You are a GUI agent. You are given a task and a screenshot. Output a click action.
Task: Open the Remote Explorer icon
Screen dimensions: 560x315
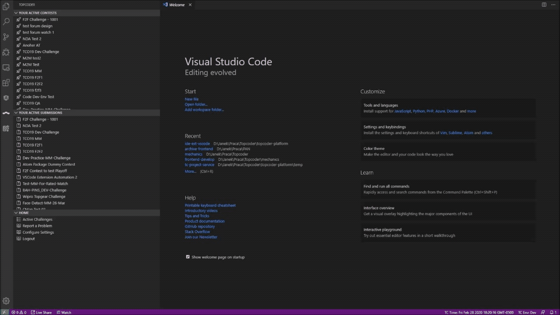pyautogui.click(x=6, y=68)
